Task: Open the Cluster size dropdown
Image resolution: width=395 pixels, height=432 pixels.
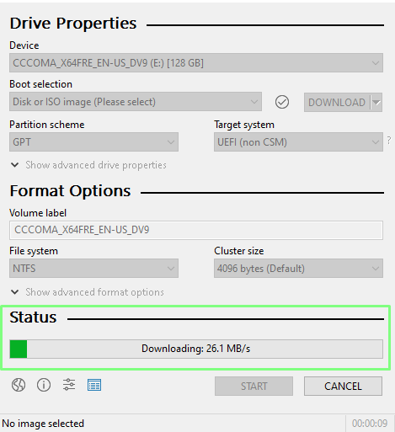Action: (298, 269)
